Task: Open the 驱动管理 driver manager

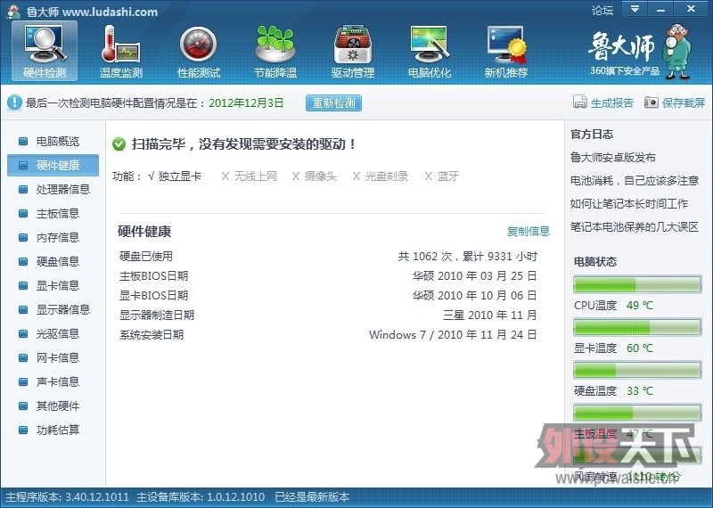Action: (352, 52)
